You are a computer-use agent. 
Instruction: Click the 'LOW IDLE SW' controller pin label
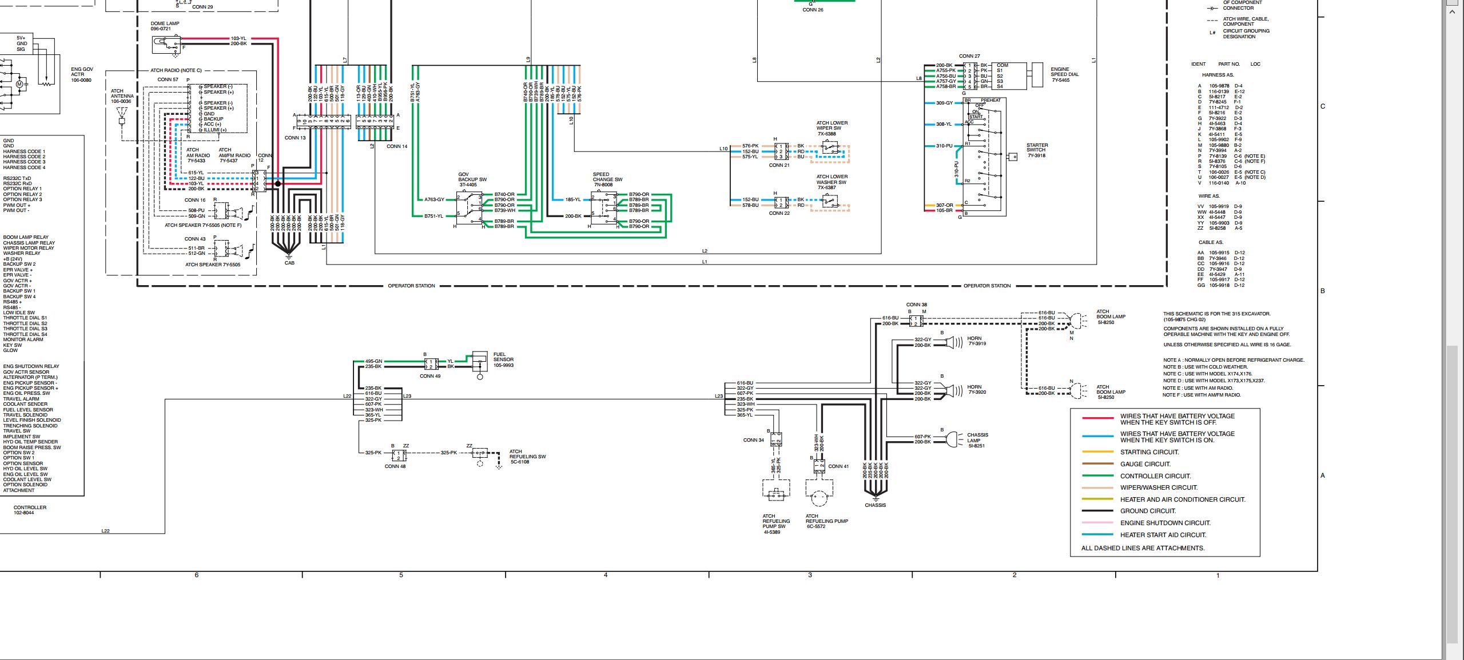(x=19, y=313)
